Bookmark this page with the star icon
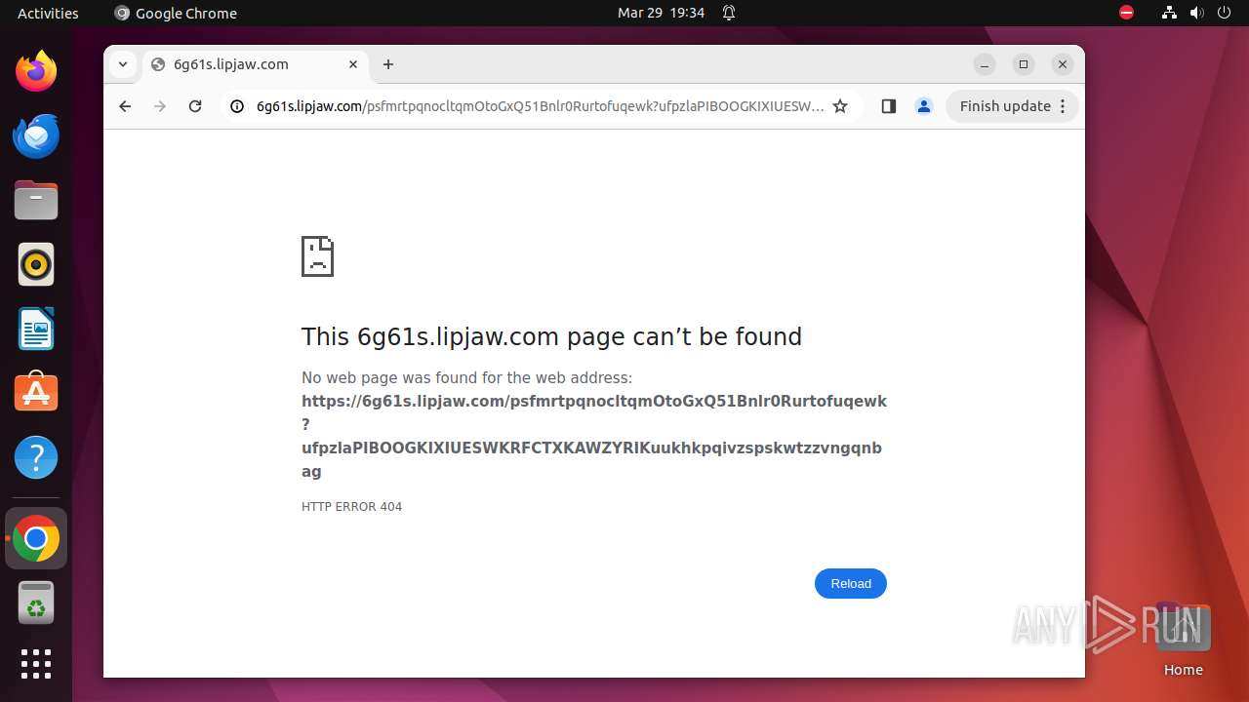This screenshot has height=702, width=1249. [x=840, y=106]
